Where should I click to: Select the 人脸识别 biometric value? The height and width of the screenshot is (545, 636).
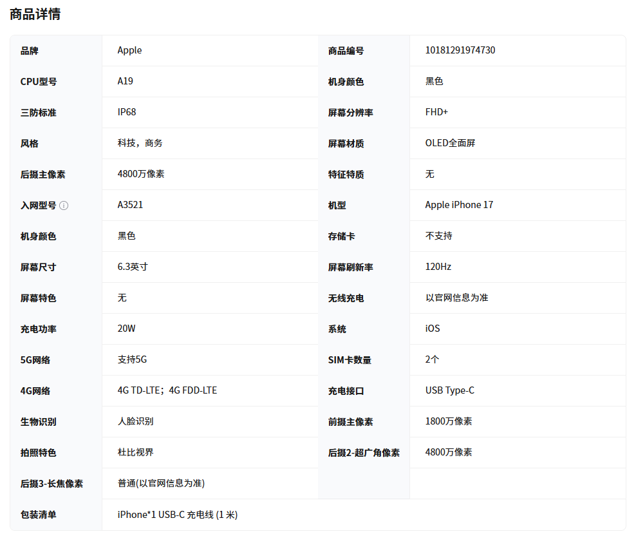[135, 421]
